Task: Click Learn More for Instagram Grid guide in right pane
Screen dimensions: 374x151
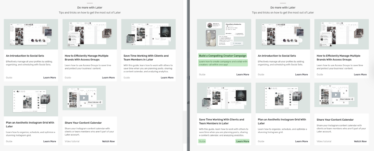Action: click(301, 141)
